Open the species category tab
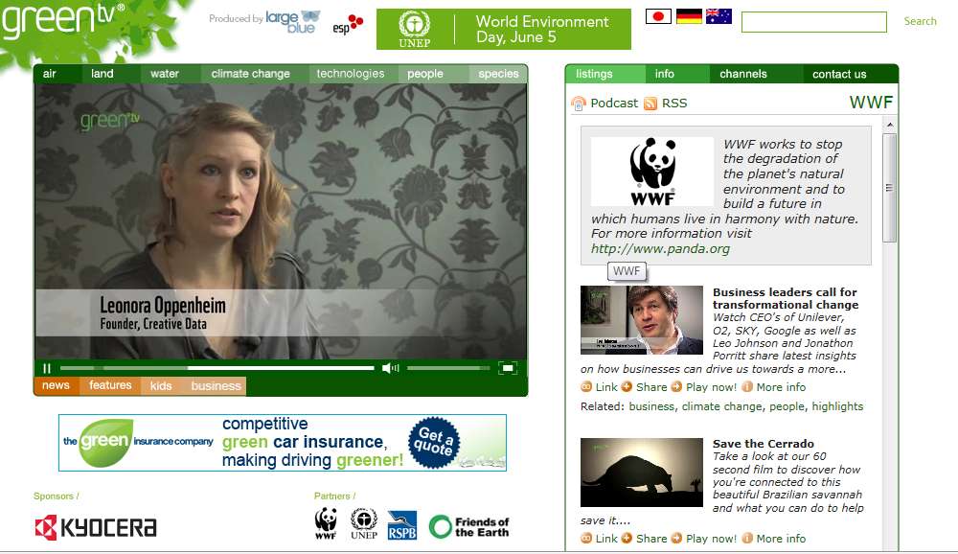 click(x=498, y=74)
